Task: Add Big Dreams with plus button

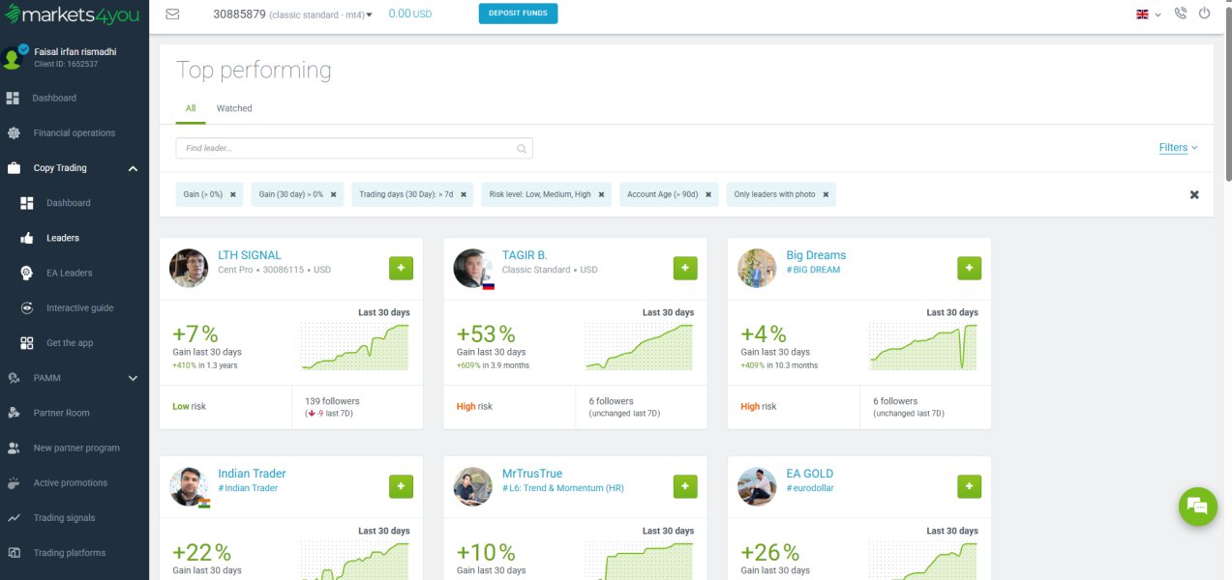Action: (x=969, y=268)
